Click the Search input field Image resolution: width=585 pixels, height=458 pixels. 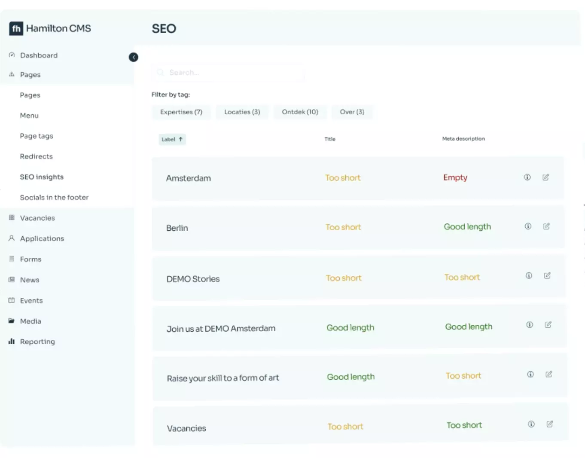click(x=232, y=73)
